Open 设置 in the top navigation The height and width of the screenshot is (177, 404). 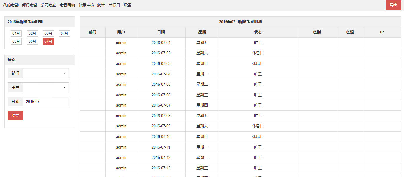point(128,5)
